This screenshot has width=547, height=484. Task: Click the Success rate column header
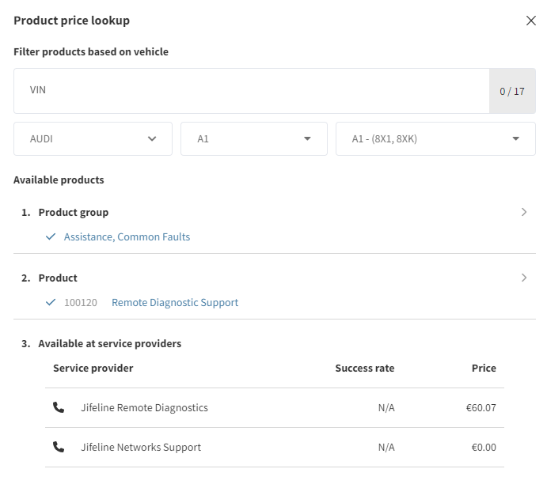[364, 368]
